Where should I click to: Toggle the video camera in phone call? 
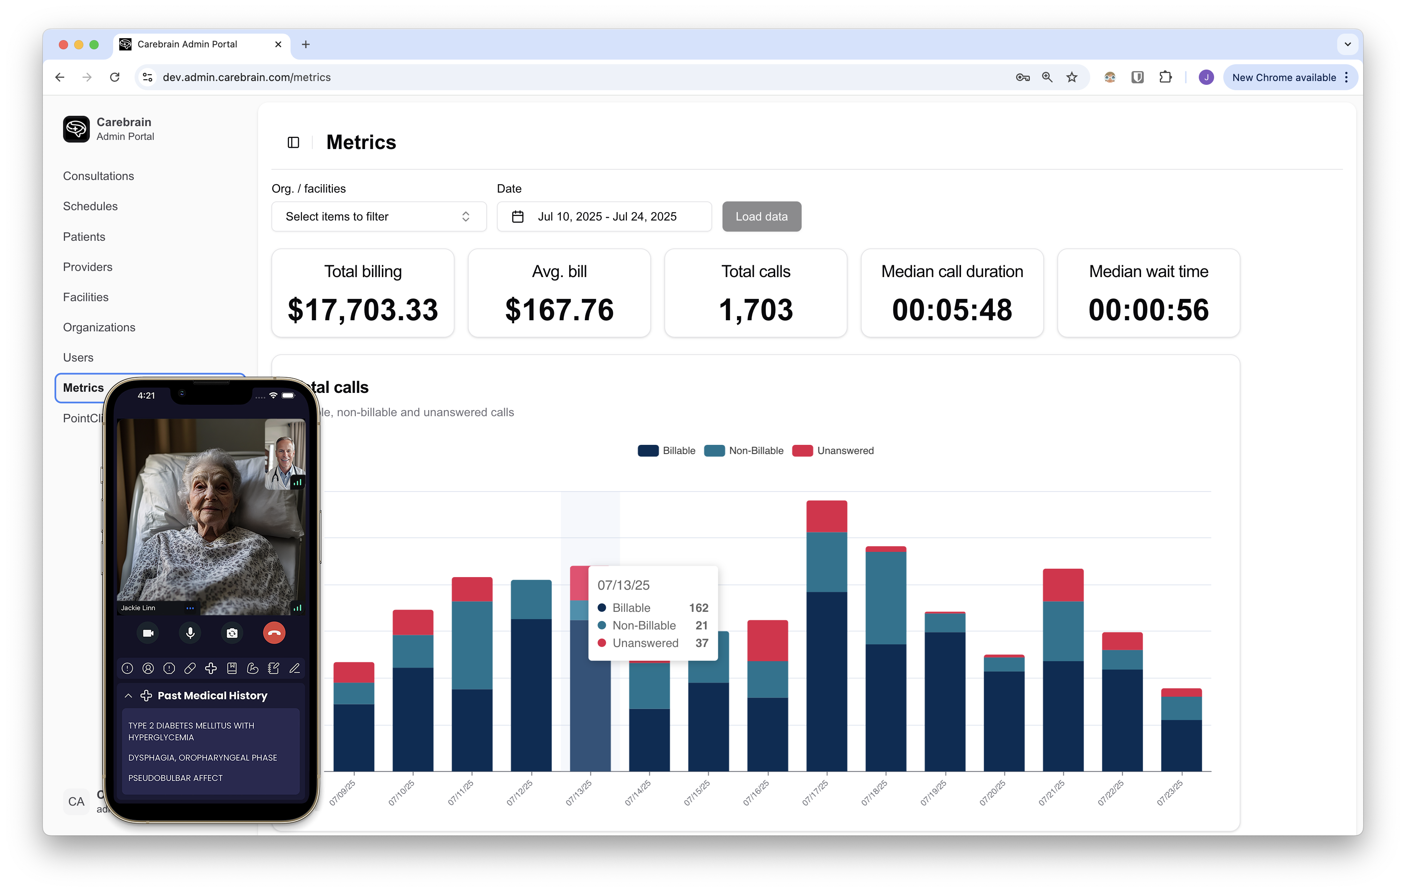tap(148, 633)
